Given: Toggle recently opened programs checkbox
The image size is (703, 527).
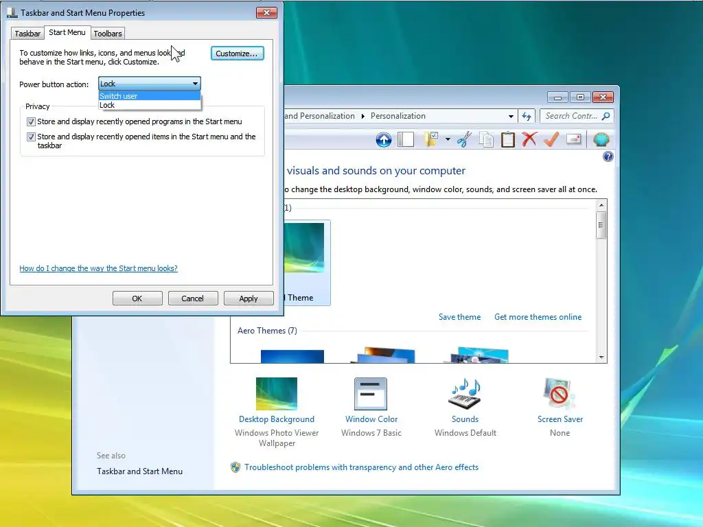Looking at the screenshot, I should coord(31,121).
